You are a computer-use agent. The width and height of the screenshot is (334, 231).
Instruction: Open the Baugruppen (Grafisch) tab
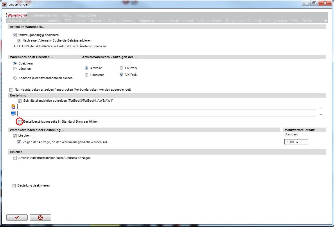244,21
